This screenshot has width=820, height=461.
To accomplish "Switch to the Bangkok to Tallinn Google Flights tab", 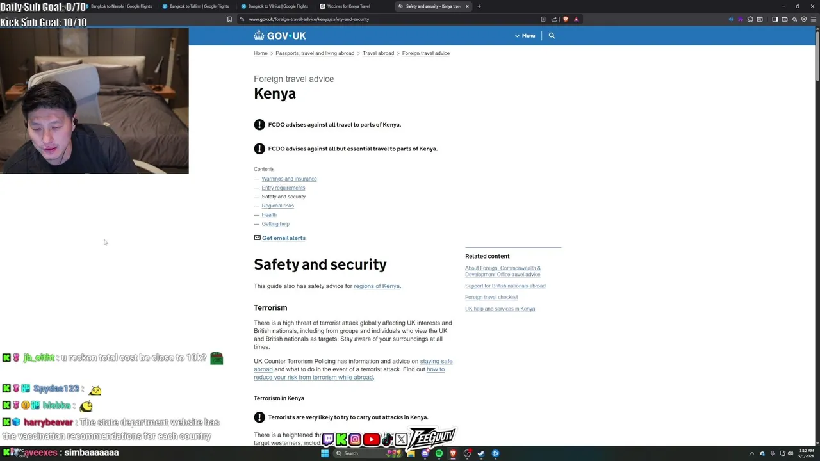I will (x=195, y=6).
